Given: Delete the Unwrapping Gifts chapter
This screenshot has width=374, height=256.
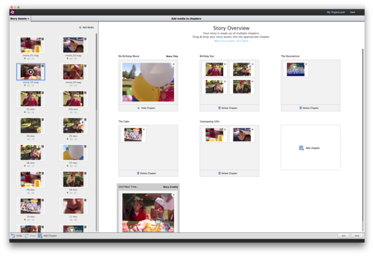Looking at the screenshot, I should pos(228,173).
